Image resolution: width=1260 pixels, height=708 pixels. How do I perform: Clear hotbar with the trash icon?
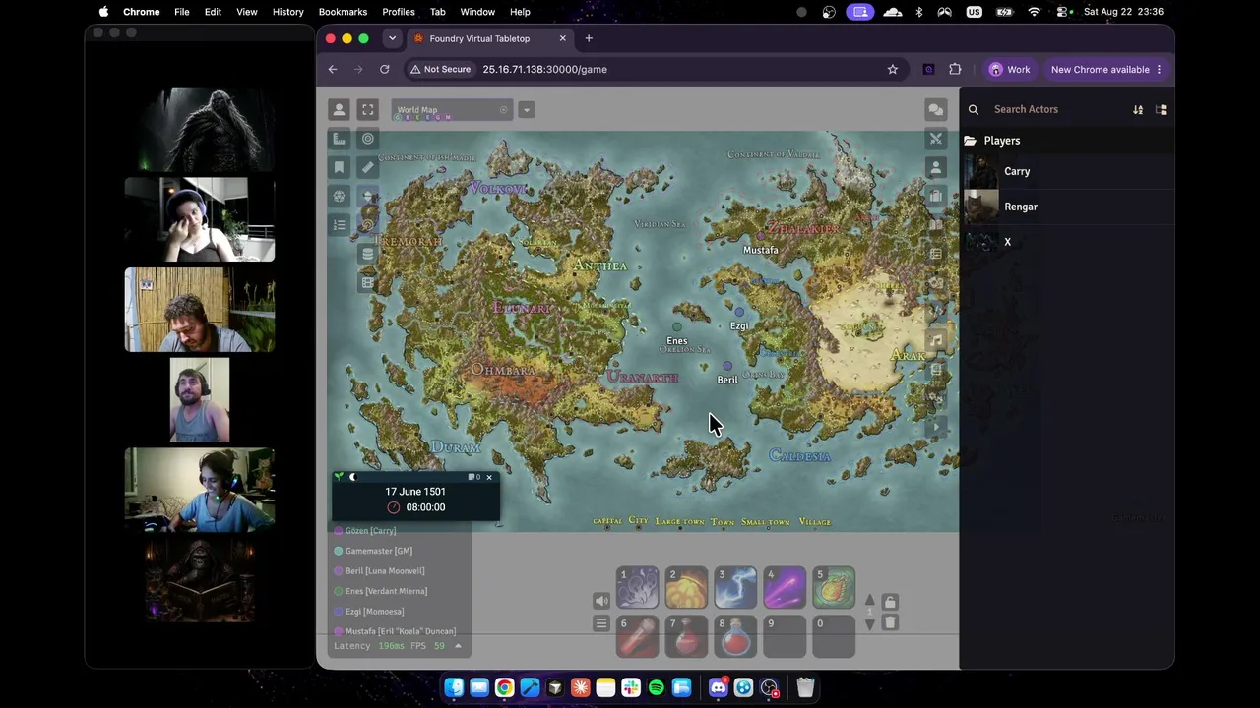pos(890,622)
